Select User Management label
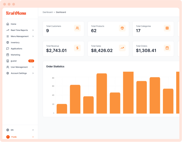This screenshot has width=182, height=142. (19, 67)
